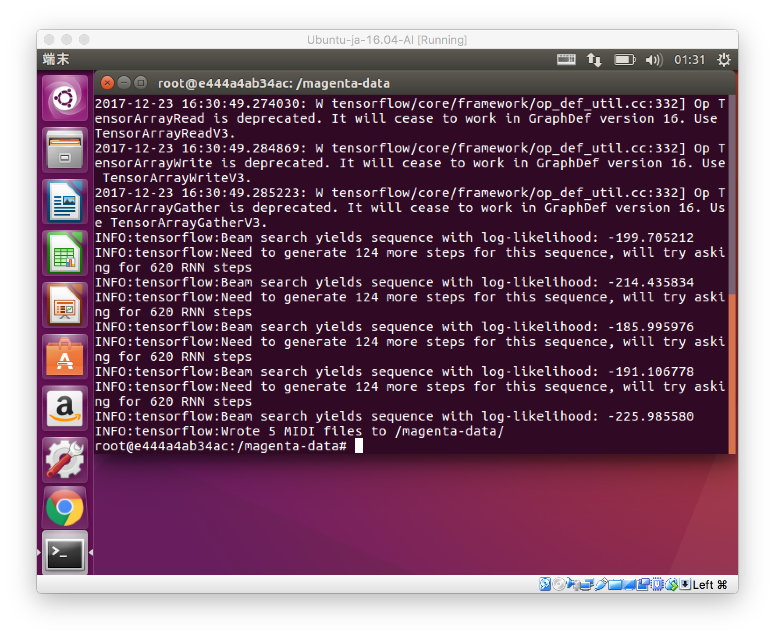Image resolution: width=775 pixels, height=637 pixels.
Task: Click VirtualBox CPU virtualization features icon
Action: [x=657, y=584]
